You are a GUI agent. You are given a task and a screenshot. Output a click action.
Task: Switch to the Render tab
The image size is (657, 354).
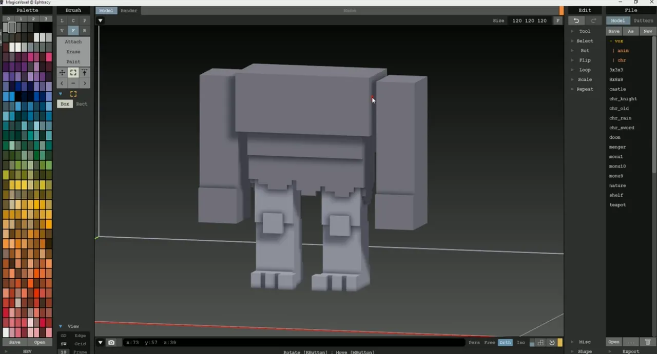tap(129, 11)
